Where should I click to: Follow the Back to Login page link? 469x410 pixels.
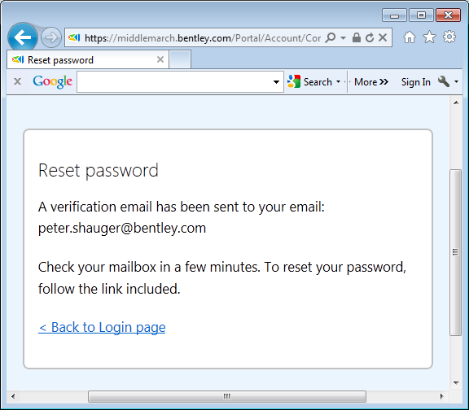(102, 327)
